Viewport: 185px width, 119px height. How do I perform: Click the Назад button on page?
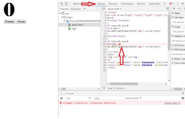click(21, 22)
